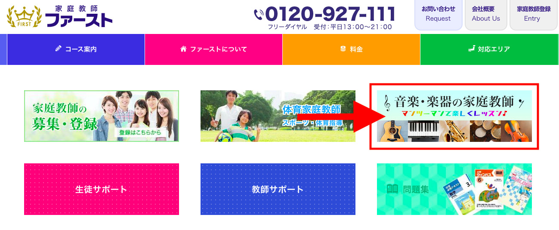Open the 体育家庭教師 sports banner
The width and height of the screenshot is (559, 230).
point(278,116)
